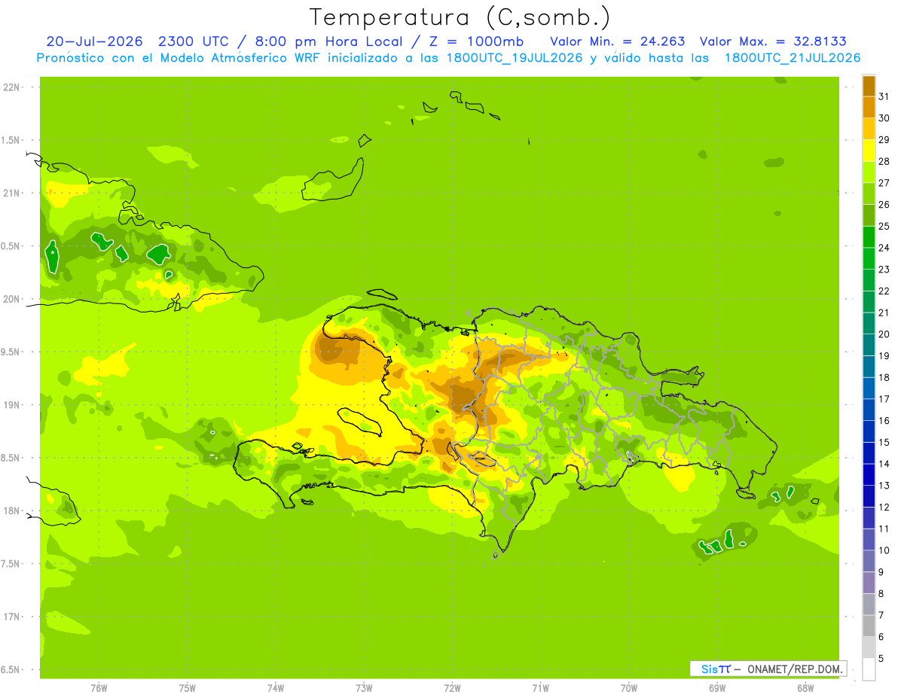Click the valid-until time "1800UTC_21JUL2026"
Viewport: 904px width, 698px height.
pyautogui.click(x=793, y=58)
